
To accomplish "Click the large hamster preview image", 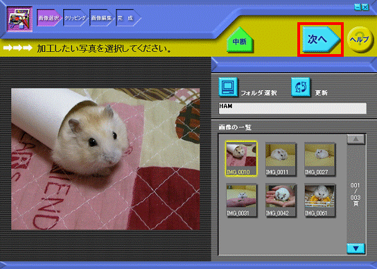I will (105, 159).
